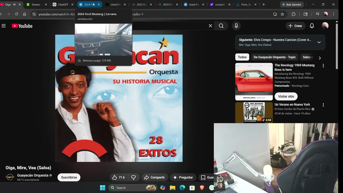Image resolution: width=343 pixels, height=193 pixels.
Task: Switch to the Price browser tab
Action: 246,5
